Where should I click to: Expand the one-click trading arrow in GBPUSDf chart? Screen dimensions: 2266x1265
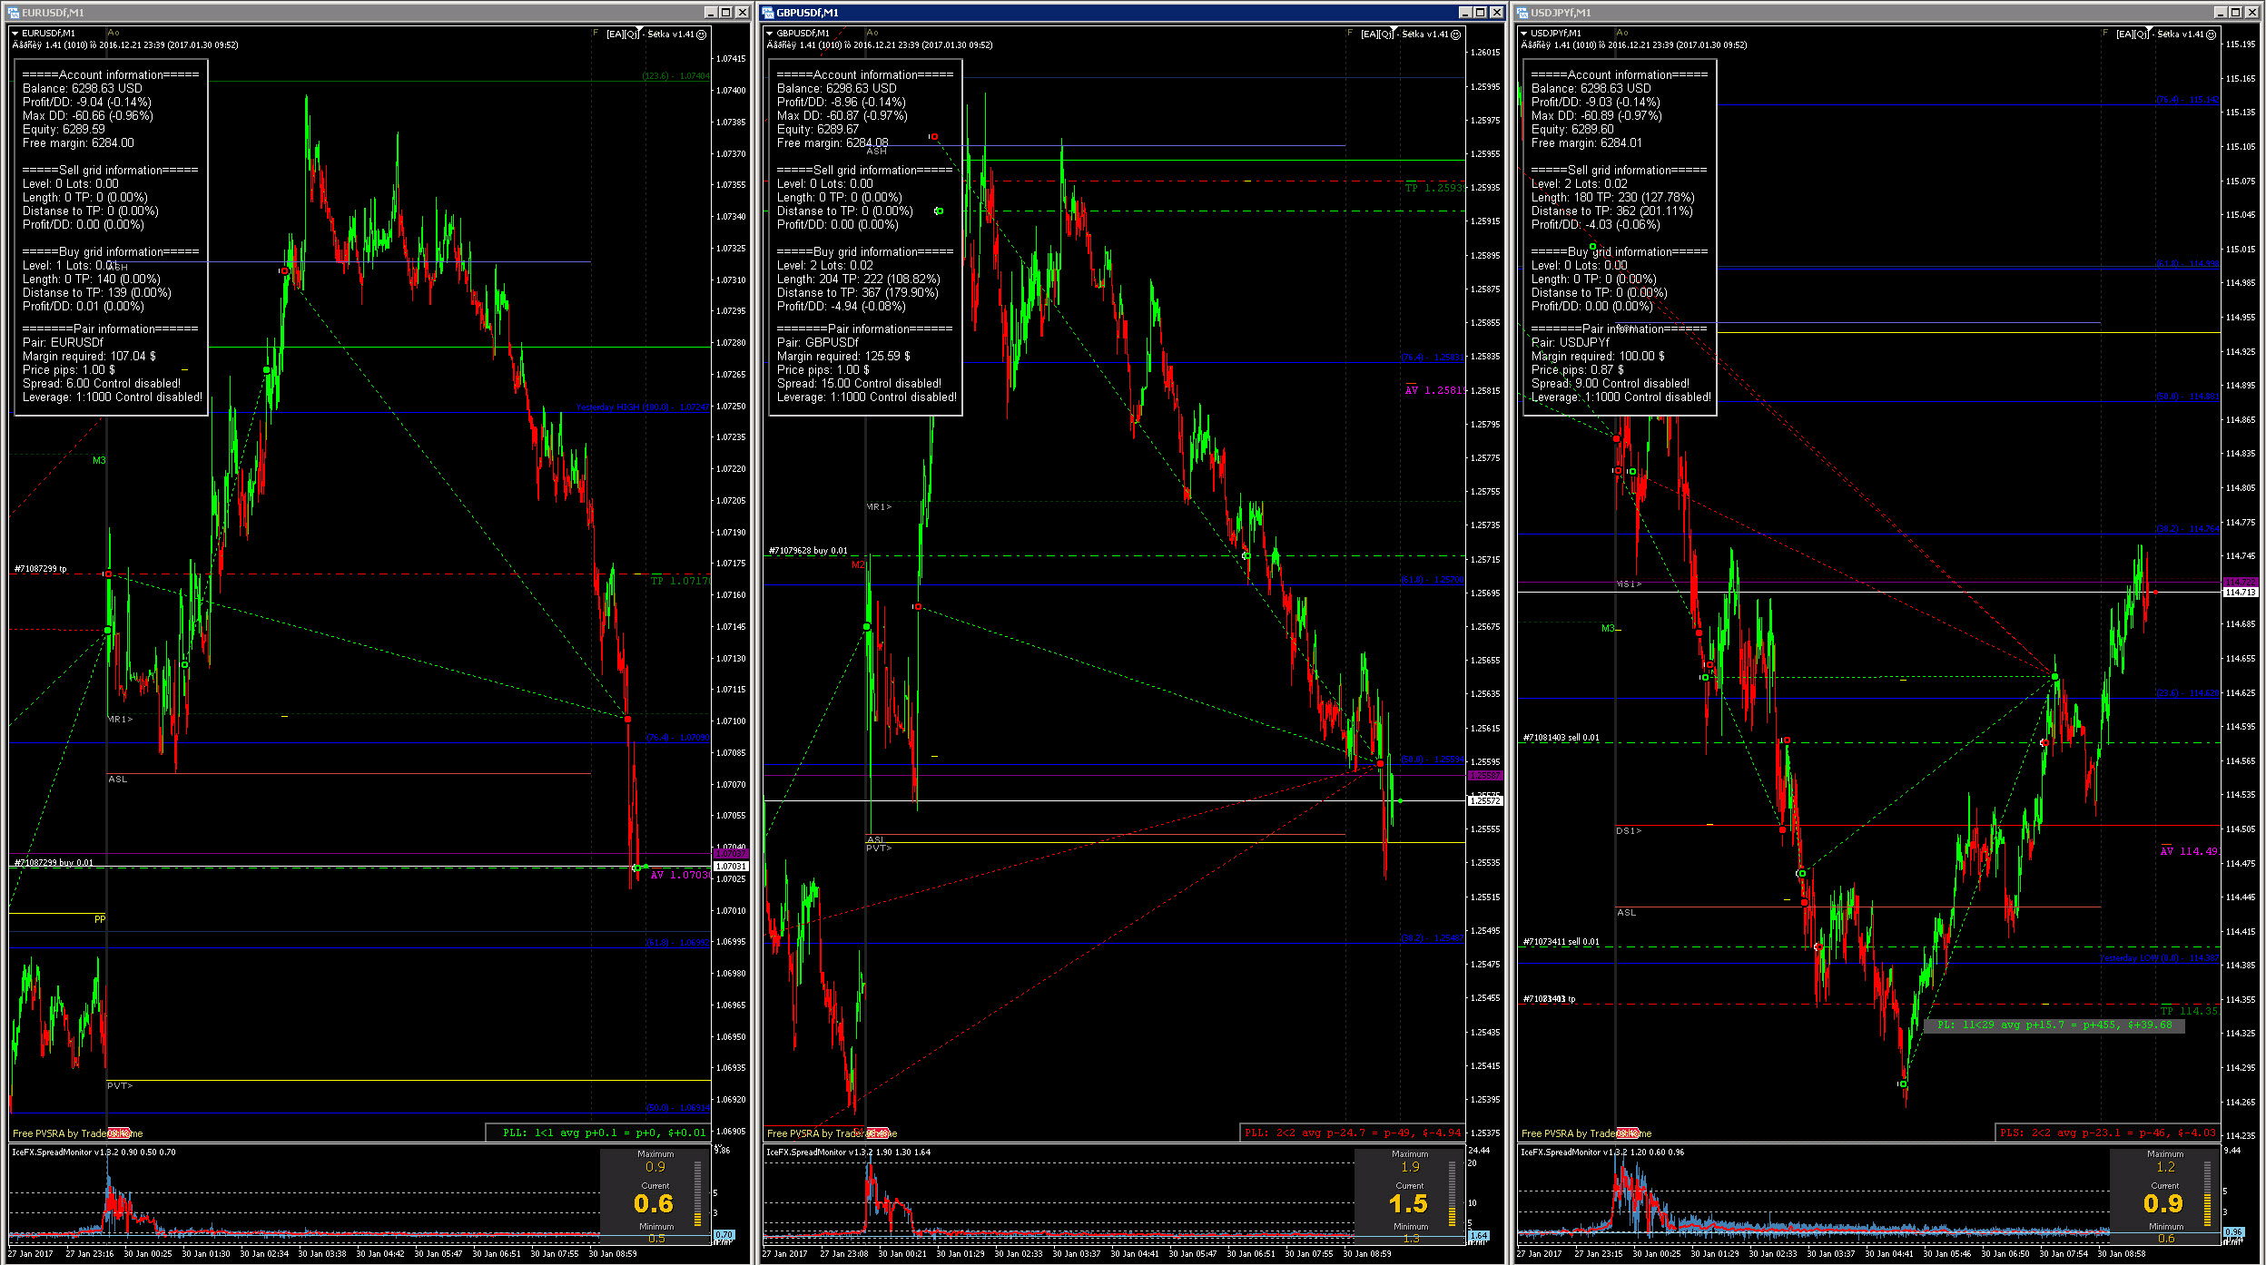pos(770,34)
